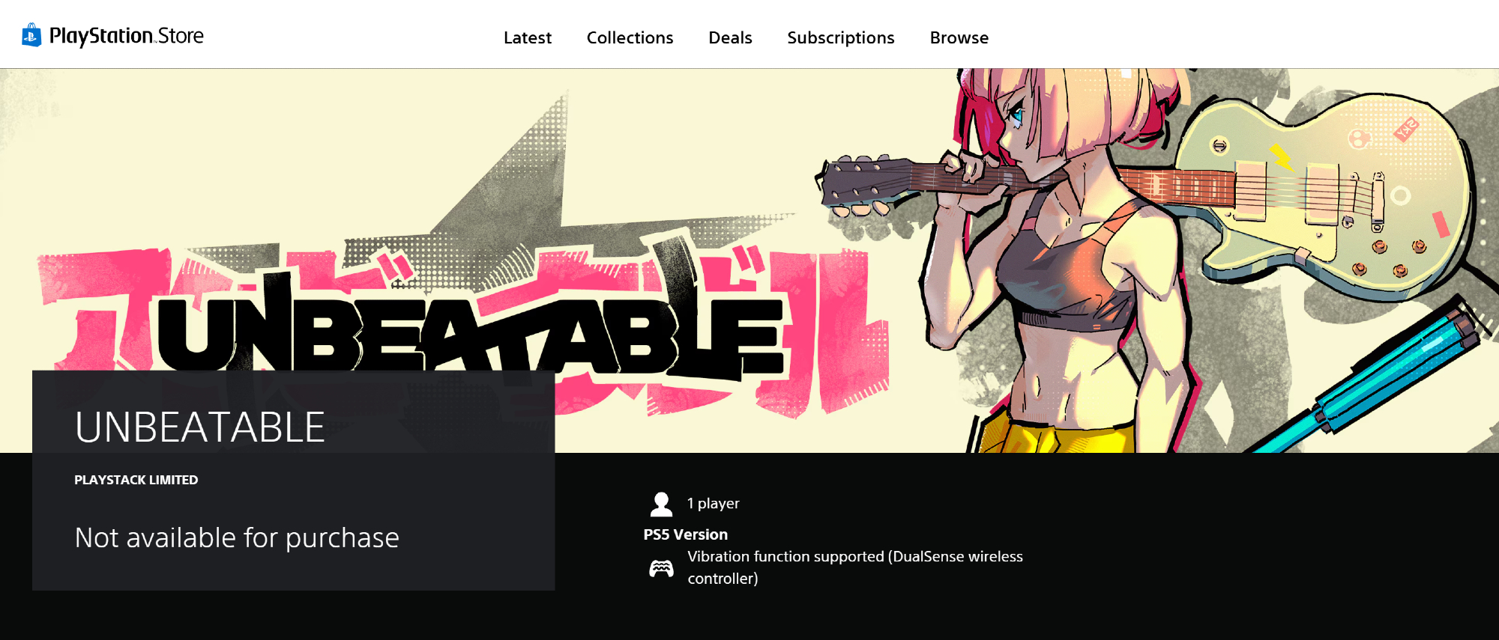Open the Latest menu item
This screenshot has height=640, width=1499.
tap(528, 37)
